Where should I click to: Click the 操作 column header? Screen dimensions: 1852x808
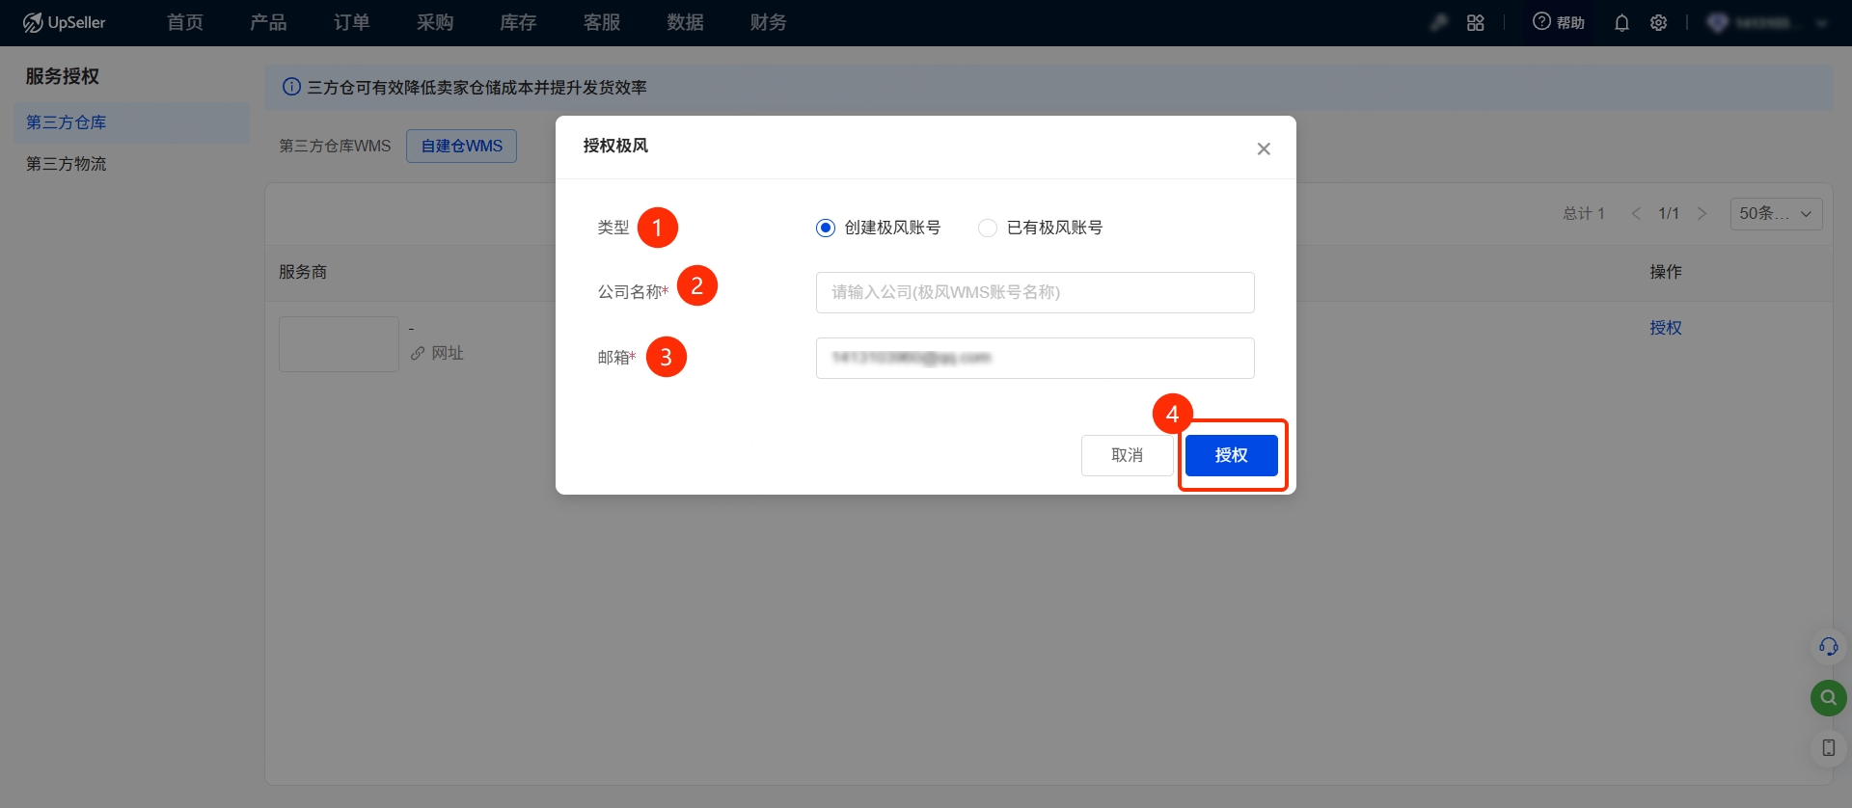(1665, 272)
